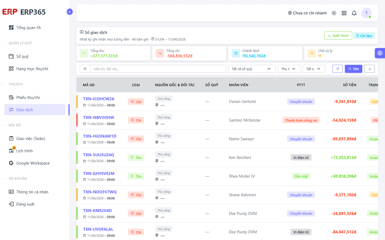Focus the Mã GD, đối tác search field

158,69
